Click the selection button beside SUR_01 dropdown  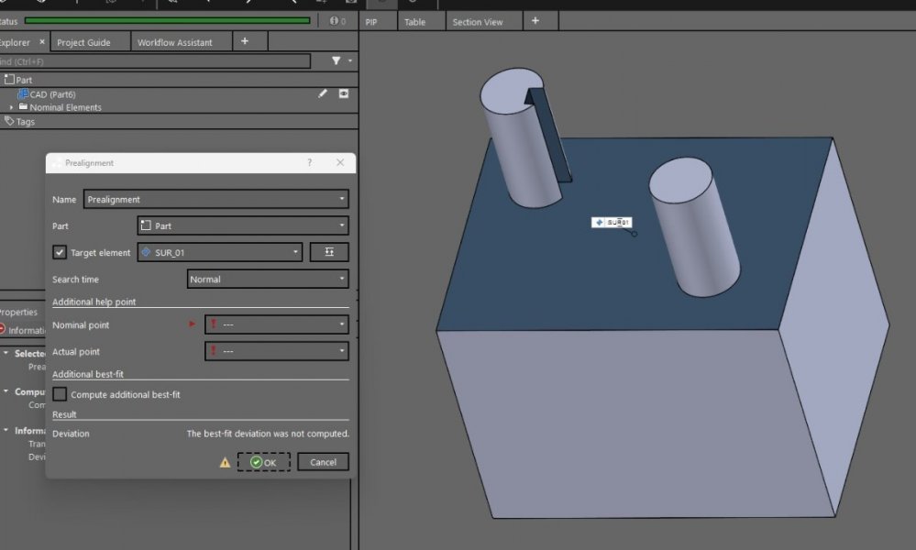point(329,252)
